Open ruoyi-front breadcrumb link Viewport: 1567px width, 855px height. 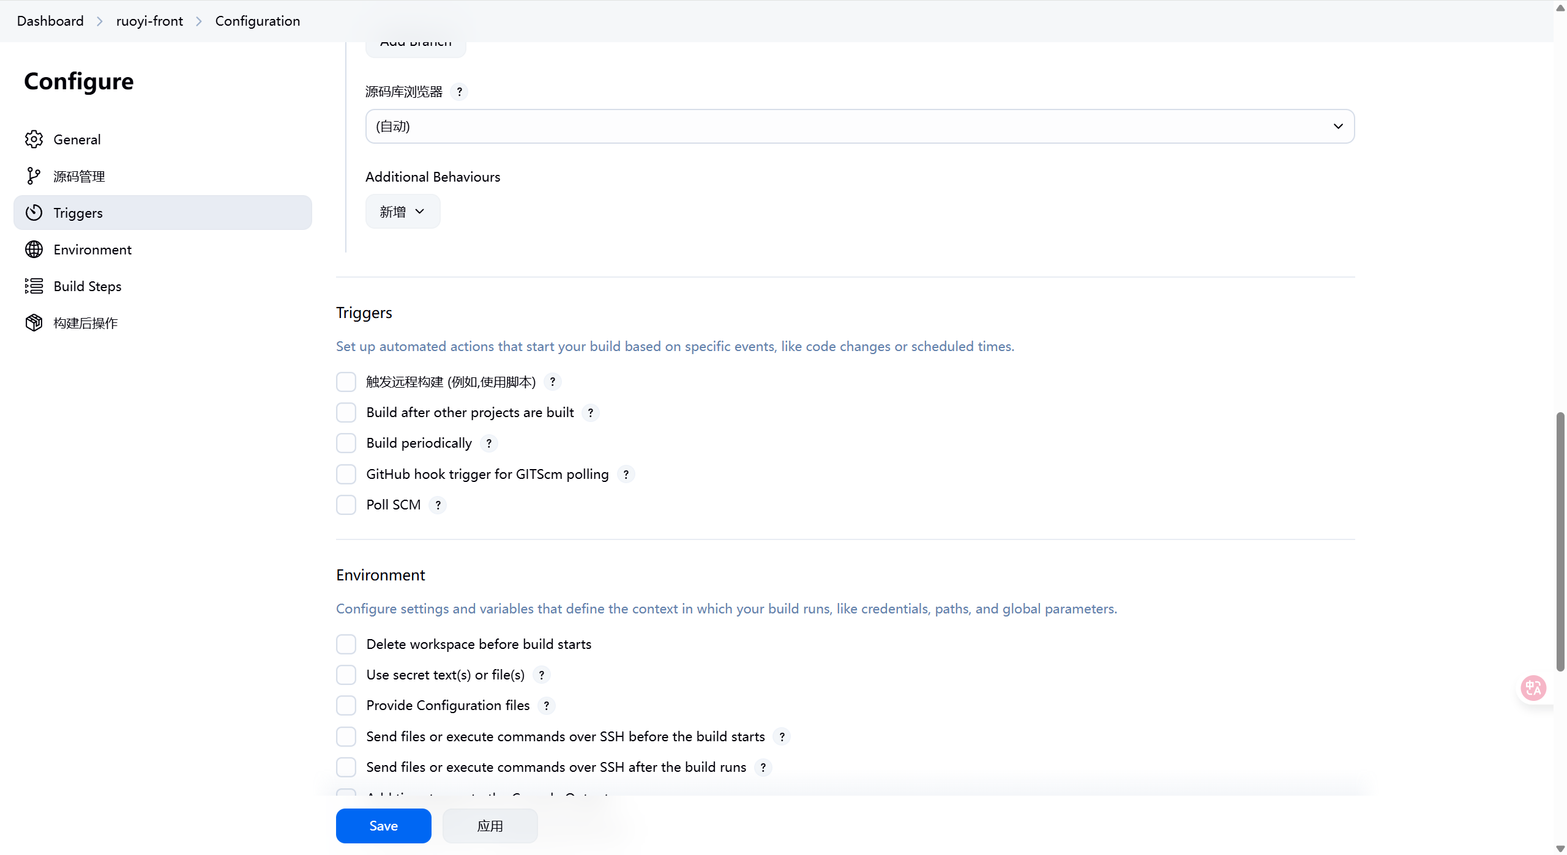click(149, 21)
